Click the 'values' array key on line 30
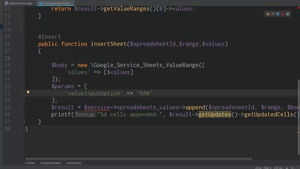 [77, 72]
